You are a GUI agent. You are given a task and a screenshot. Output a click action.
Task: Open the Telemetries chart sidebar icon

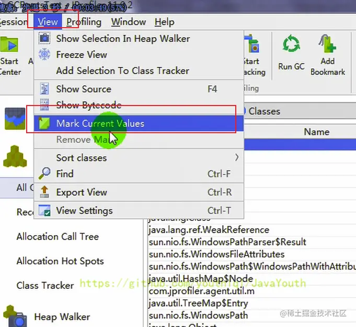pos(15,119)
